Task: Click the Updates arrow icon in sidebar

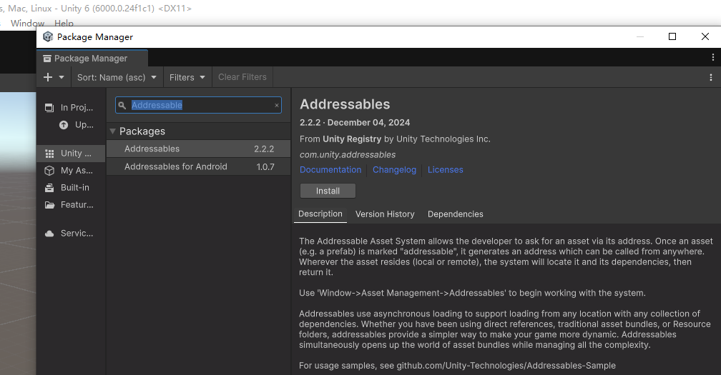Action: tap(64, 125)
